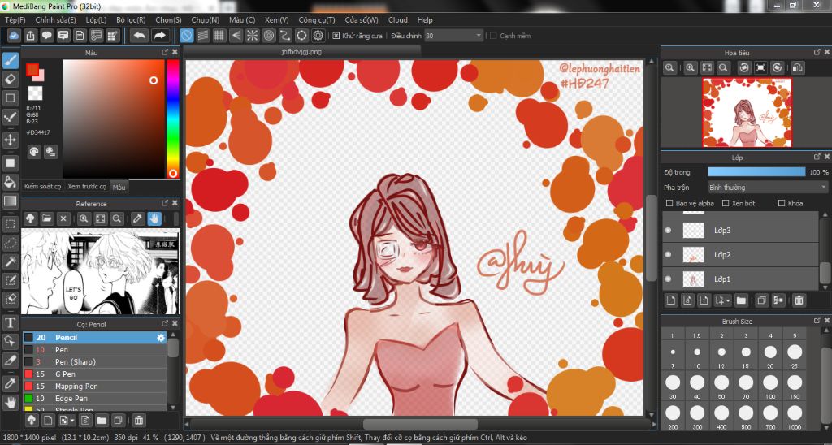Hide layer Lớp2 visibility
The width and height of the screenshot is (832, 445).
click(669, 255)
